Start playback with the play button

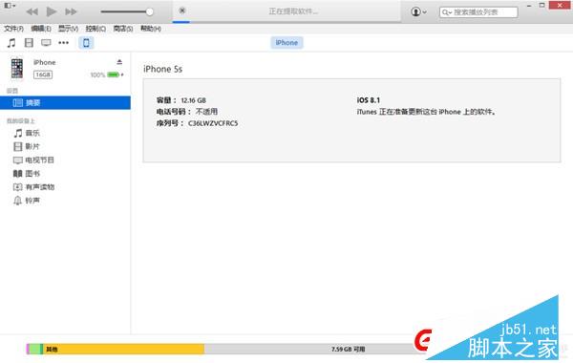click(x=52, y=11)
